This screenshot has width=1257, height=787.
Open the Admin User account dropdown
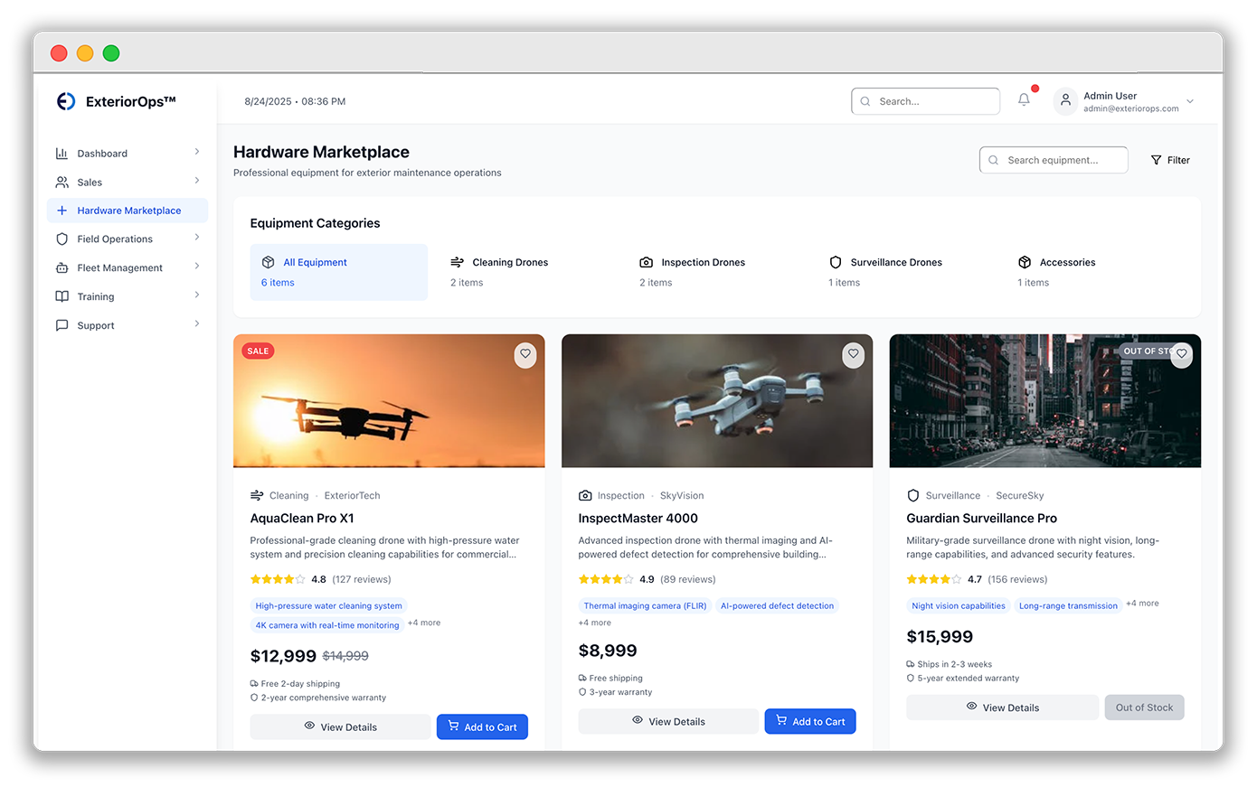tap(1190, 101)
